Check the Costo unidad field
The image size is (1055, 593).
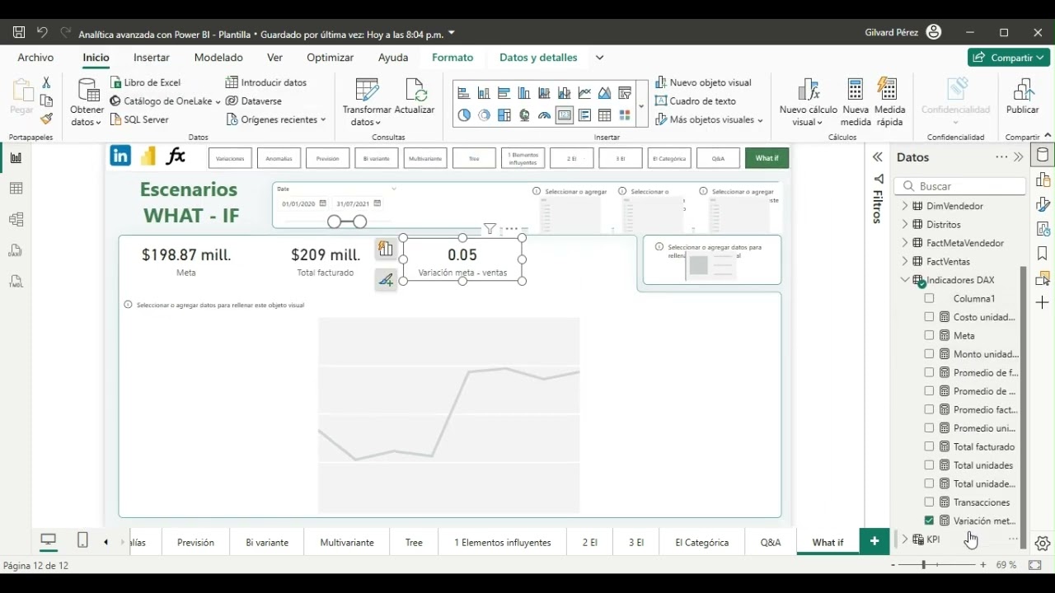tap(930, 317)
